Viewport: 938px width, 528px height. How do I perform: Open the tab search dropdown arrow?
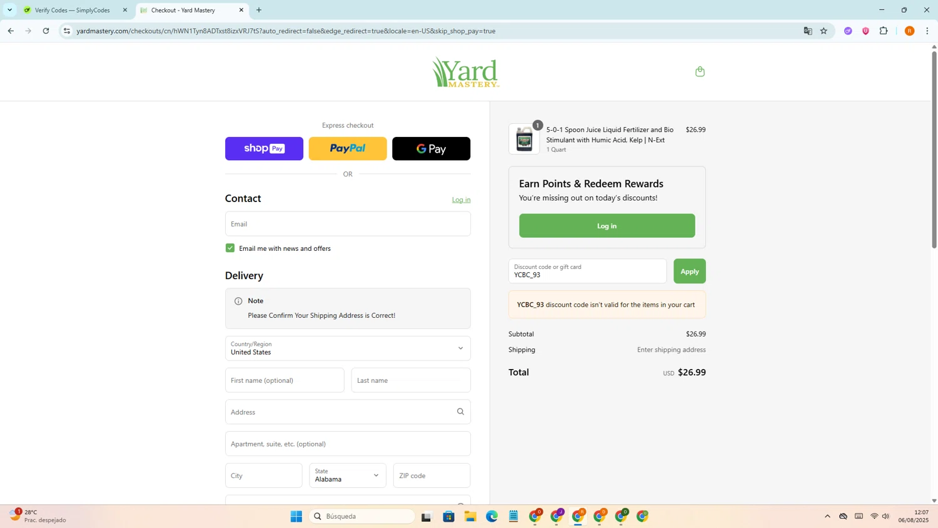[9, 10]
